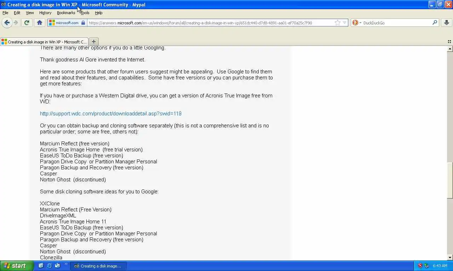Open the Home page via house icon

click(x=40, y=23)
